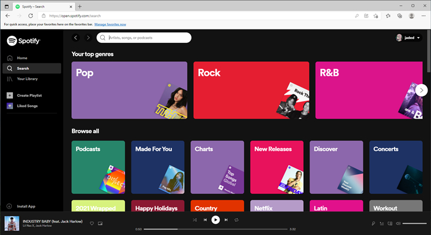Viewport: 431px width, 235px height.
Task: Go forward with Spotify's forward chevron
Action: [x=88, y=38]
